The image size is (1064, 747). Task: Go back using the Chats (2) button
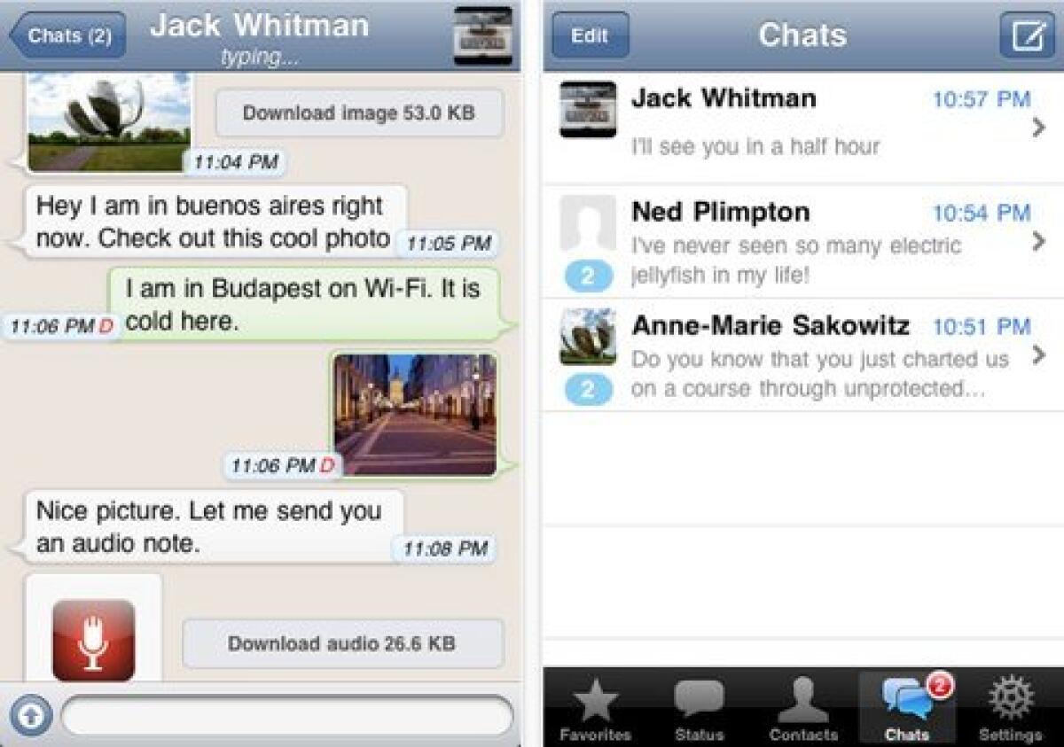click(67, 35)
